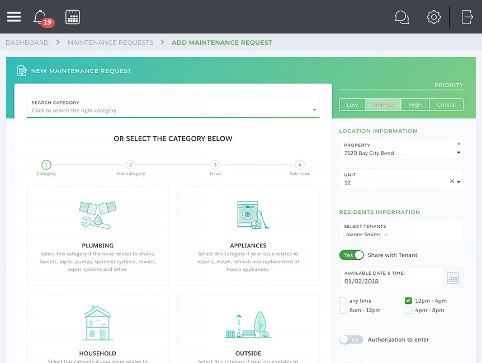Expand the Unit dropdown arrow

tap(459, 182)
